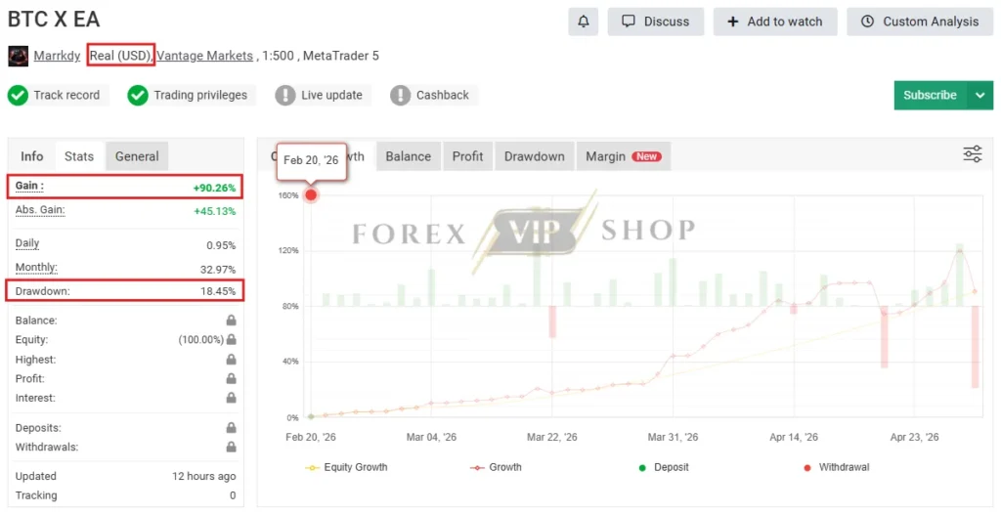Open the Profit chart tab
Image resolution: width=1001 pixels, height=514 pixels.
point(468,156)
